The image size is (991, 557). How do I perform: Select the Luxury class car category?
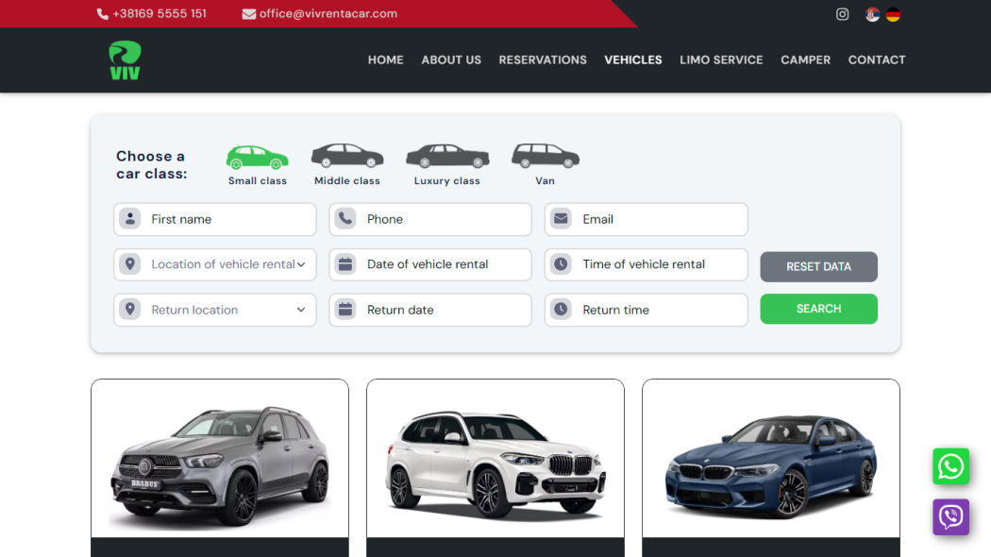tap(446, 162)
